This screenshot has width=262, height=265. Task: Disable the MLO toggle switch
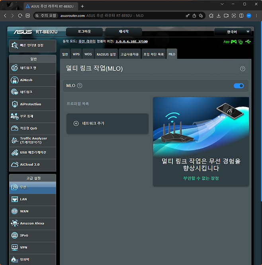(x=239, y=86)
